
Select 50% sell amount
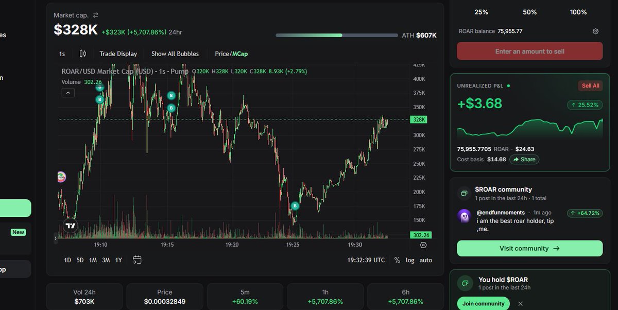(530, 12)
